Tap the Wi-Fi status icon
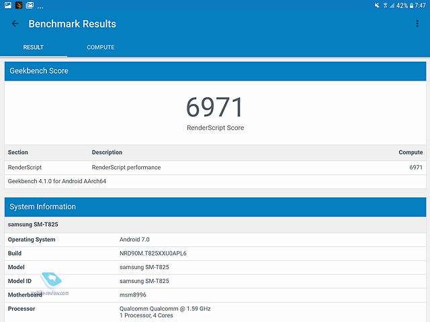The width and height of the screenshot is (430, 322). click(x=385, y=5)
